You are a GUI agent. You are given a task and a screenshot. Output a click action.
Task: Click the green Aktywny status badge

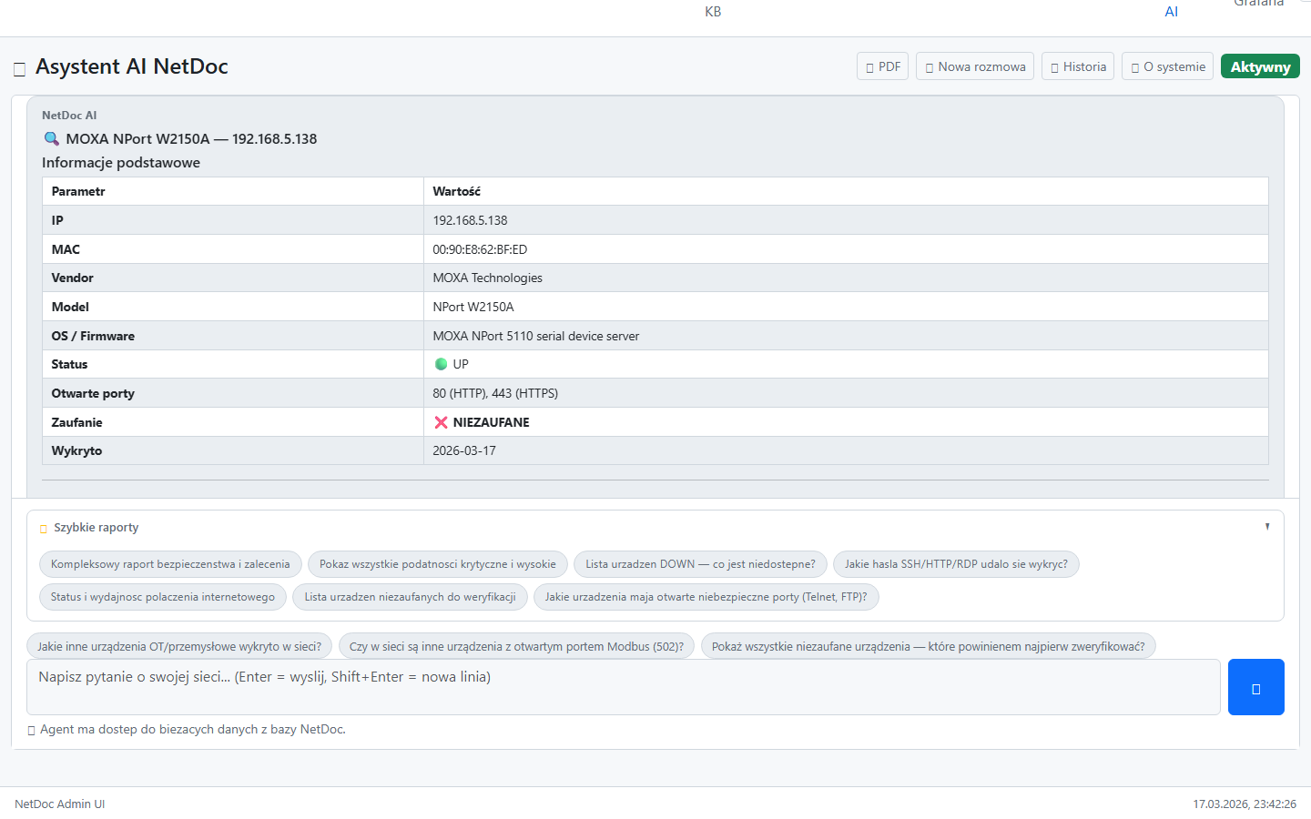1260,66
